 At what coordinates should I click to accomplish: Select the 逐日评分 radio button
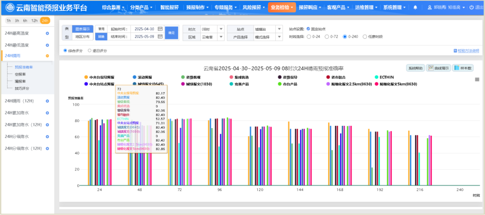pos(89,51)
